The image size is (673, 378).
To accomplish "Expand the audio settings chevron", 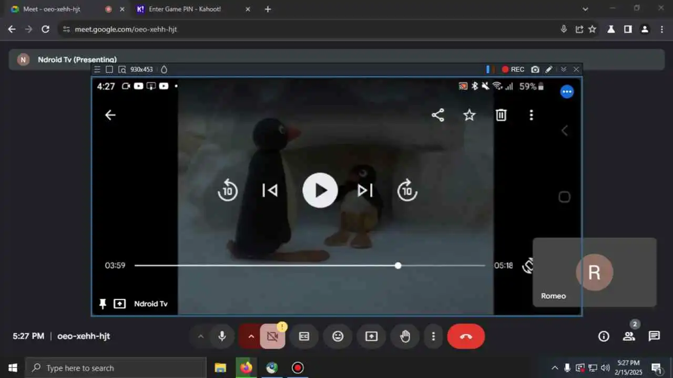I will coord(200,337).
